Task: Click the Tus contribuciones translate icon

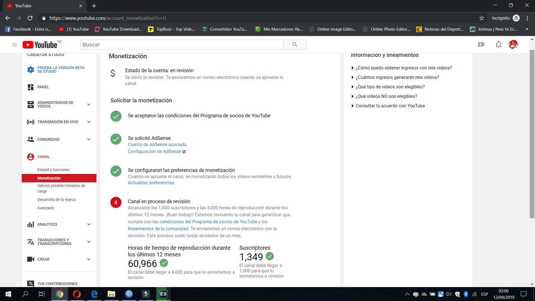Action: tap(30, 284)
